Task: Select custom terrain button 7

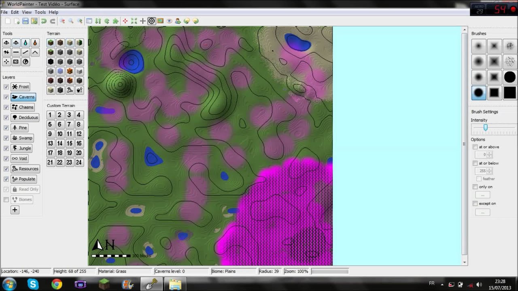Action: 69,124
